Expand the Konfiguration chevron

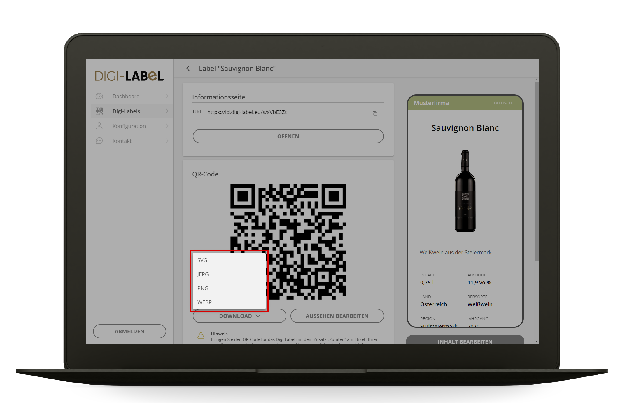[x=167, y=126]
